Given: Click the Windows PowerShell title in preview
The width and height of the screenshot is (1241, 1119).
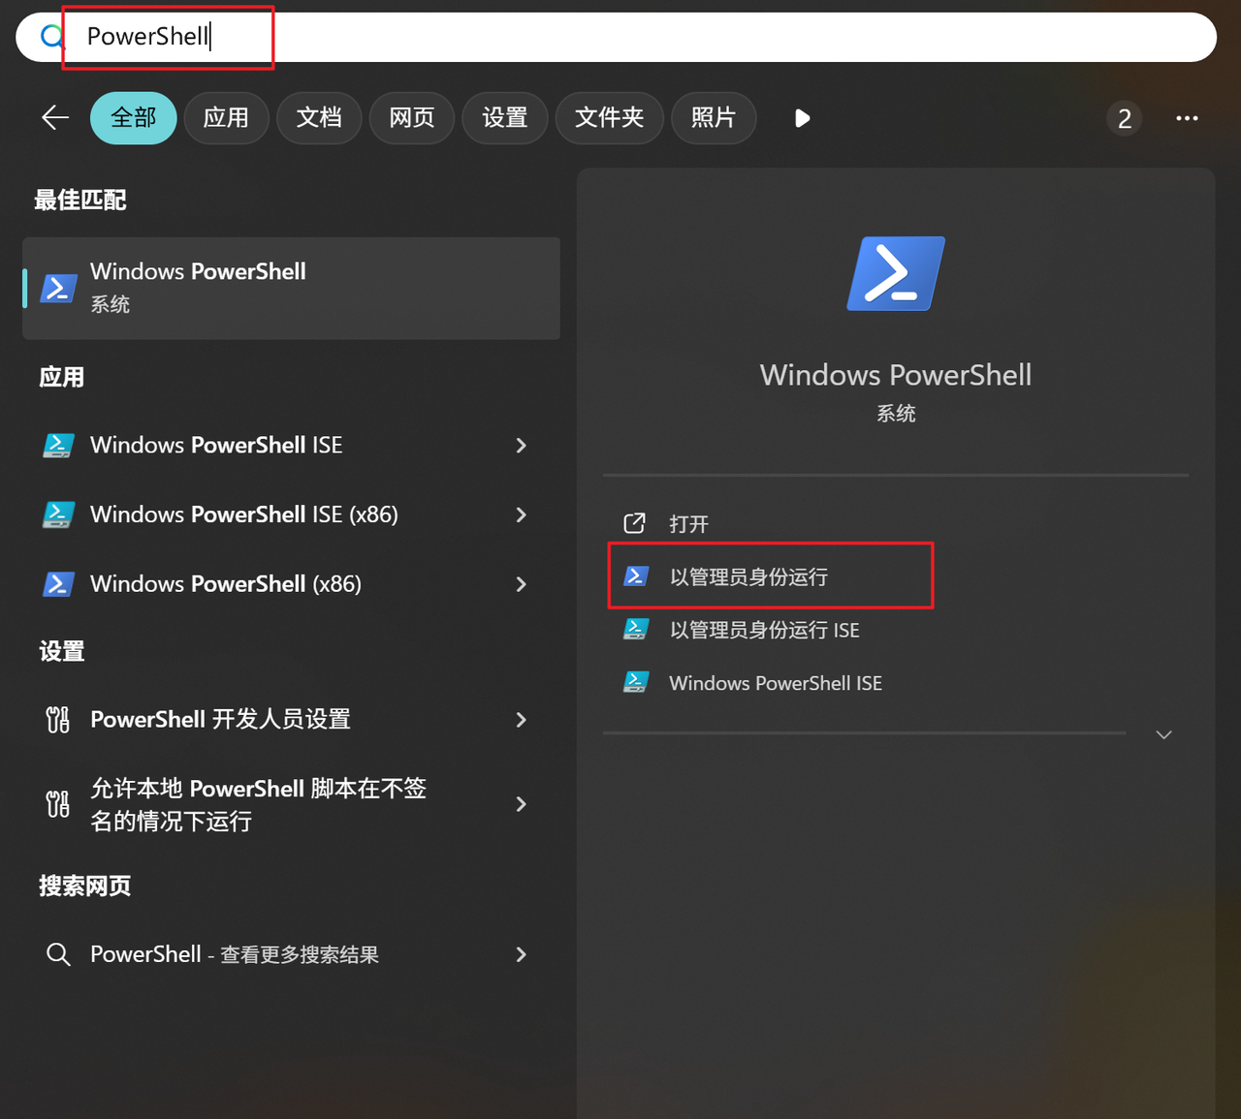Looking at the screenshot, I should tap(896, 375).
